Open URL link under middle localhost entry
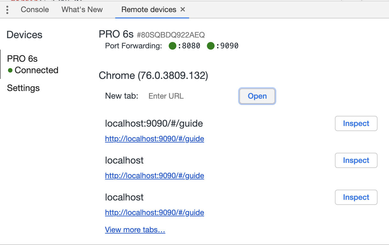Screen dimensions: 389x245 (154, 176)
